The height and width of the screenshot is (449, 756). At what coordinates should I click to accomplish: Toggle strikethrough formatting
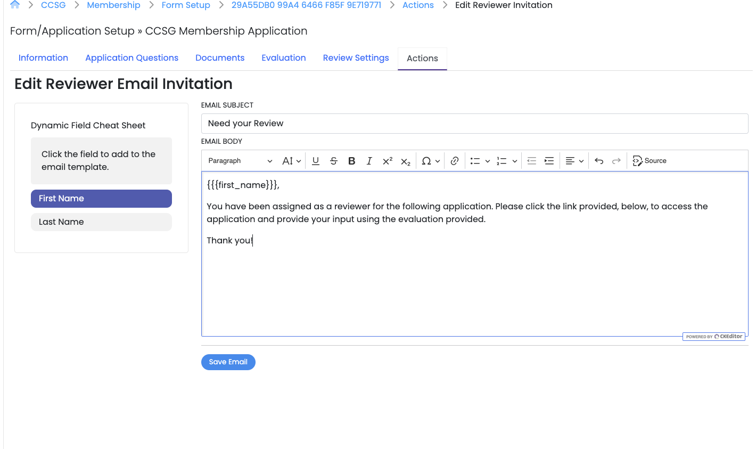tap(334, 161)
